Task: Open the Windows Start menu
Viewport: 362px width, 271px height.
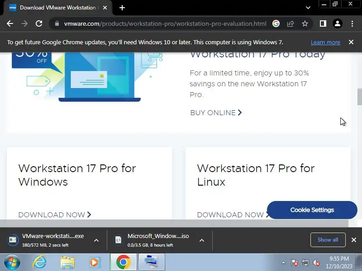Action: [12, 262]
